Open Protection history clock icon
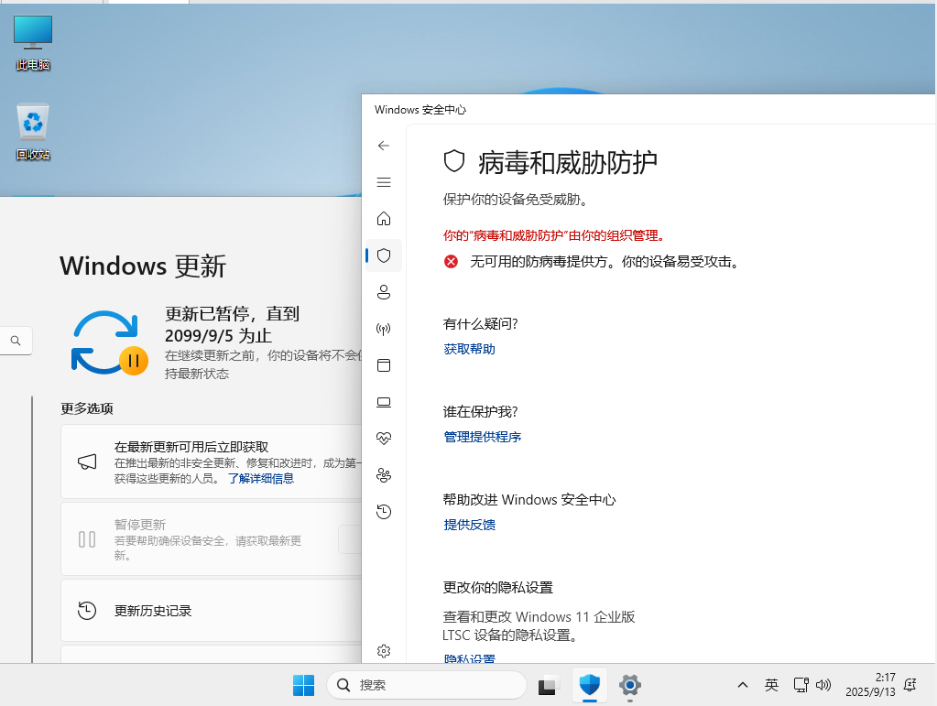Screen dimensions: 937x706 point(384,512)
